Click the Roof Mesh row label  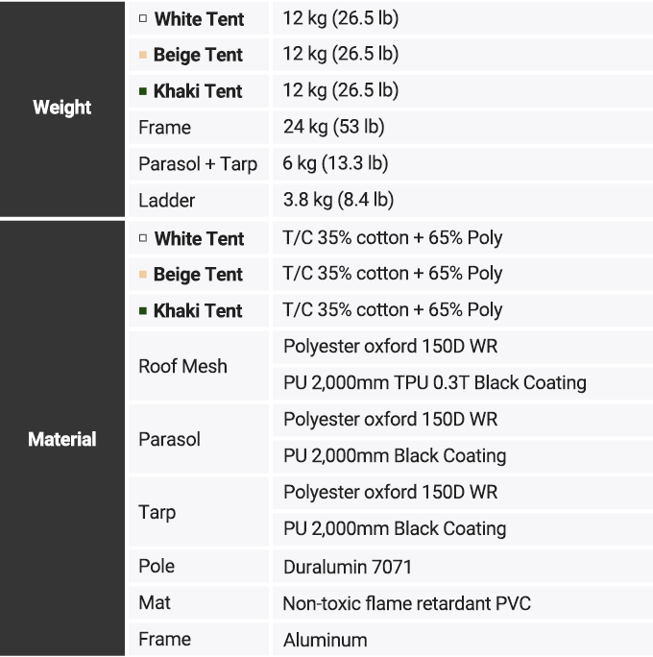pyautogui.click(x=182, y=366)
